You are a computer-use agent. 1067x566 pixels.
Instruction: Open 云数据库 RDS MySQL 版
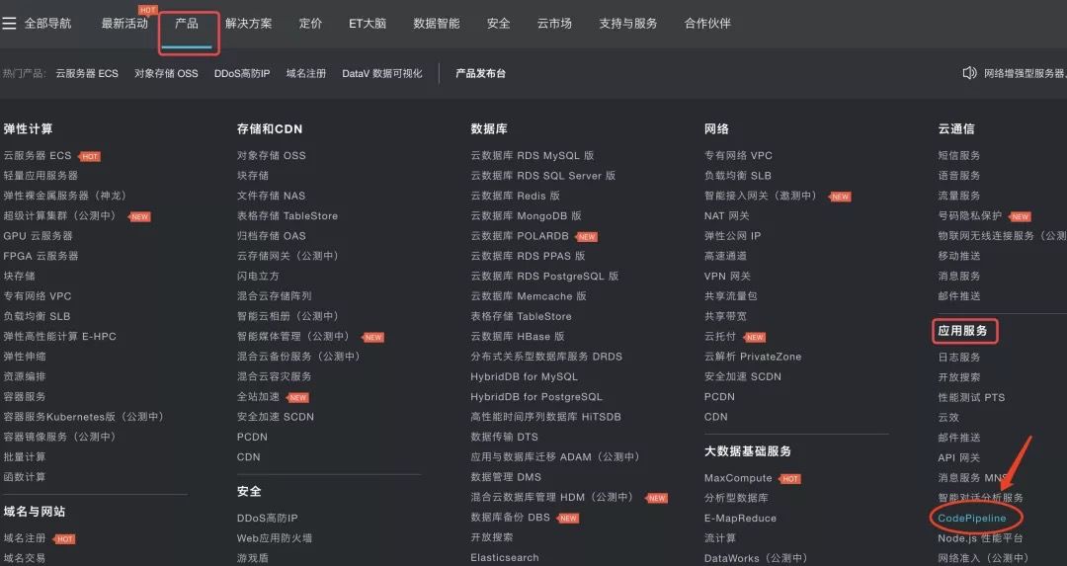point(533,155)
